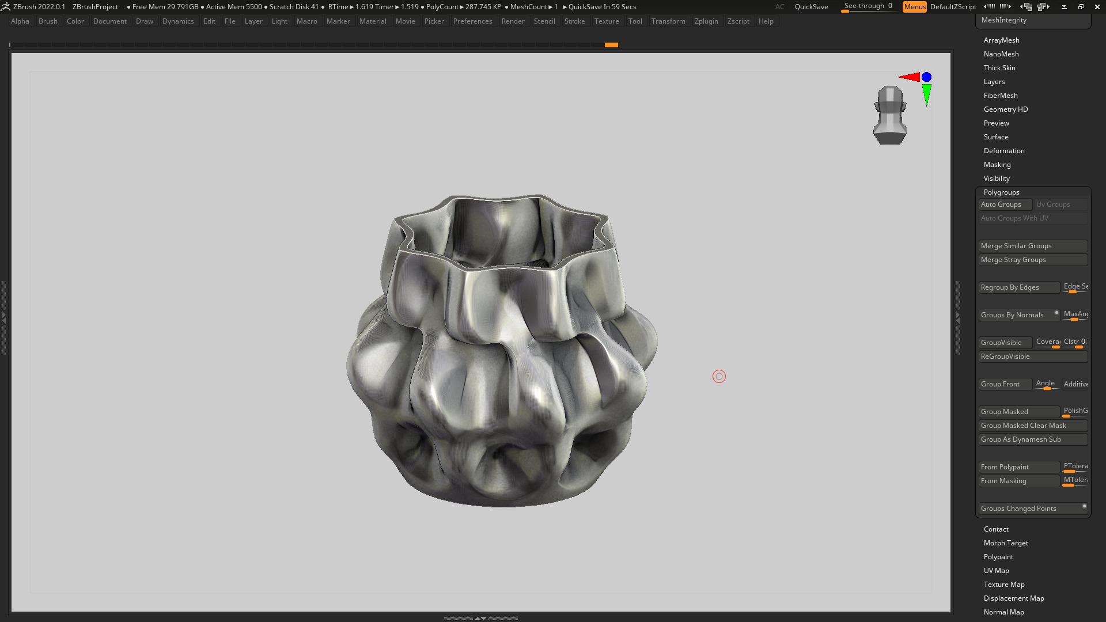The height and width of the screenshot is (622, 1106).
Task: Snap view to green Y axis cone
Action: click(x=927, y=95)
